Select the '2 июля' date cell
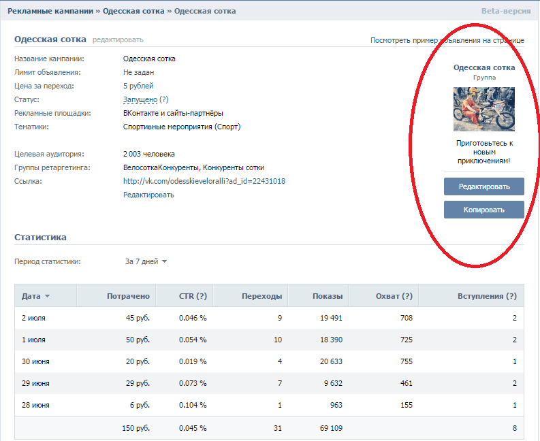The width and height of the screenshot is (540, 441). click(x=33, y=318)
